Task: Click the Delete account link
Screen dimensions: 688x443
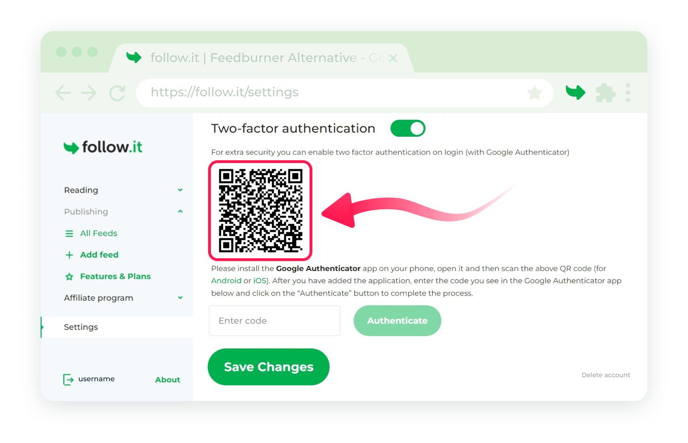Action: point(606,375)
